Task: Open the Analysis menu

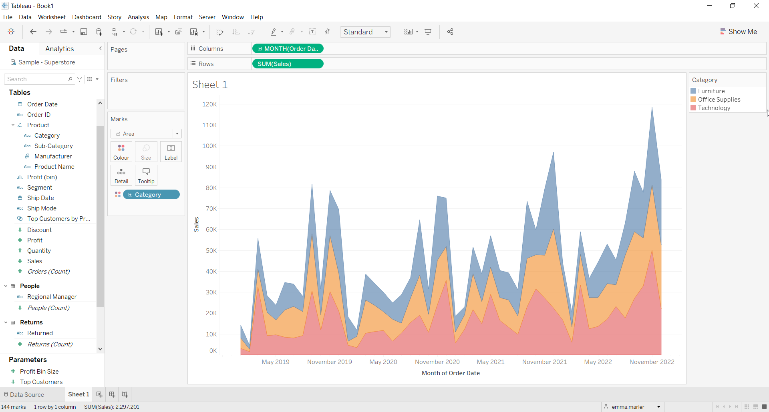Action: tap(138, 17)
